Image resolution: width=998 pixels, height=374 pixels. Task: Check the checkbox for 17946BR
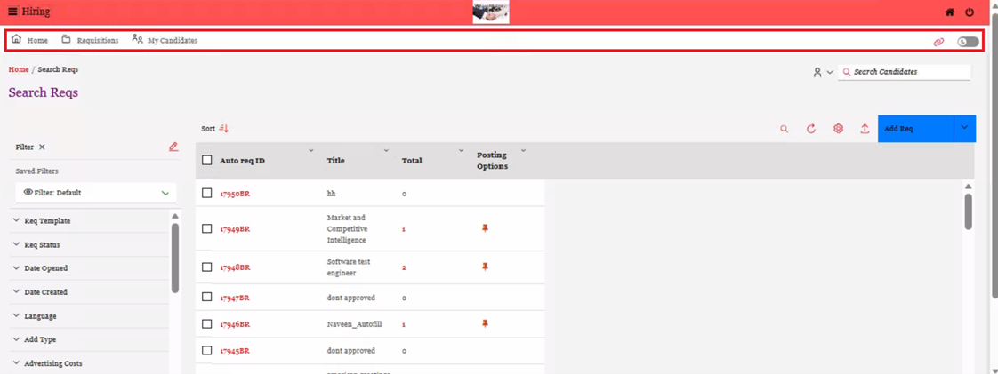point(207,323)
